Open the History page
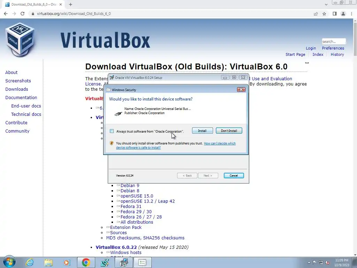The width and height of the screenshot is (357, 268). coord(337,54)
